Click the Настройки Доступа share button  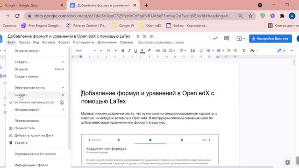click(x=271, y=39)
